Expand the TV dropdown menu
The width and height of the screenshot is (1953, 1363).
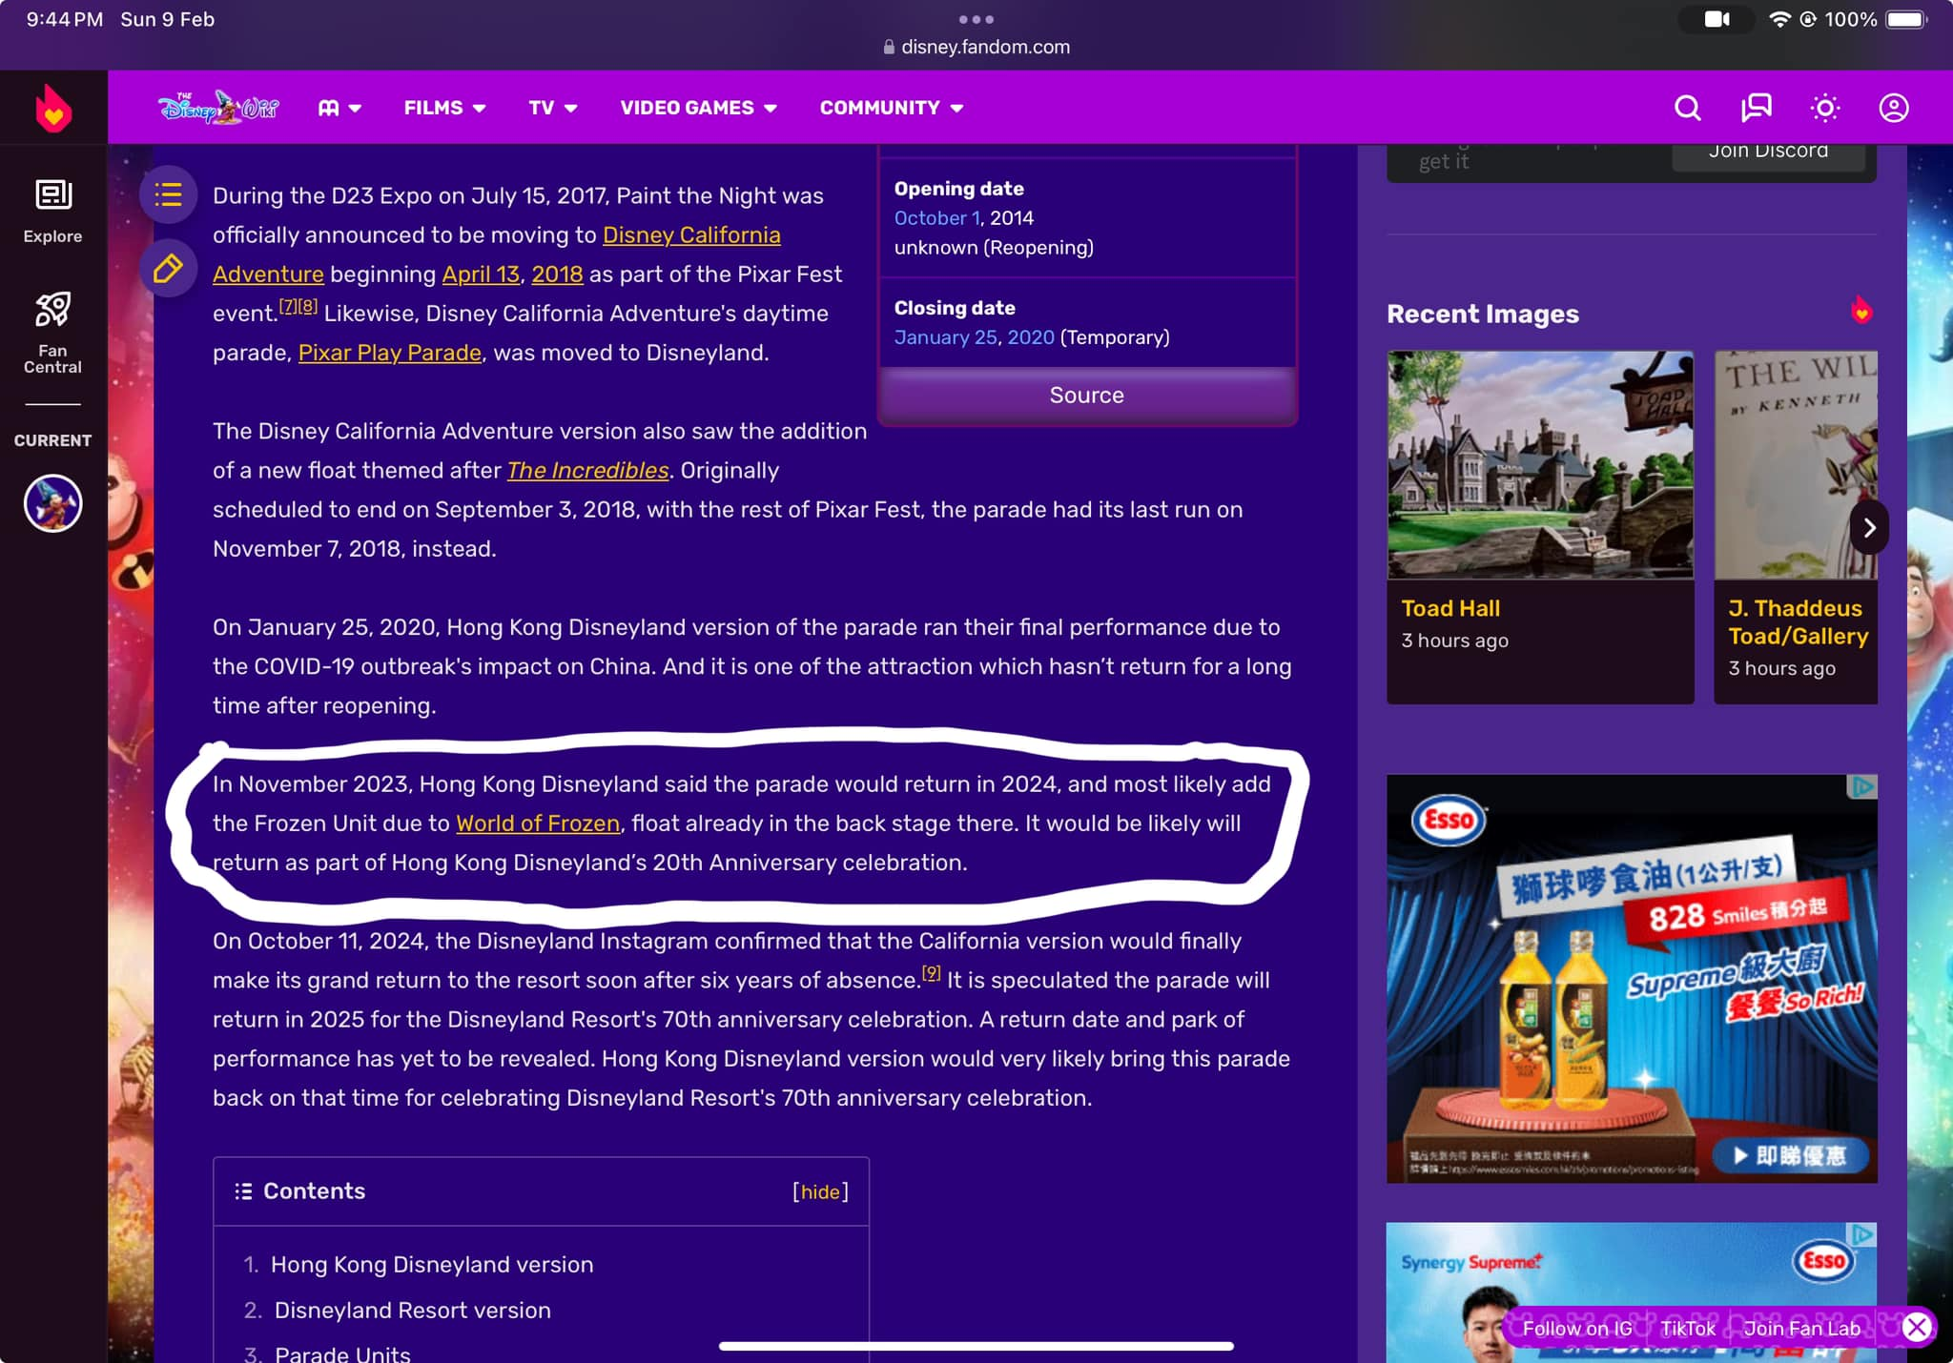[x=553, y=108]
